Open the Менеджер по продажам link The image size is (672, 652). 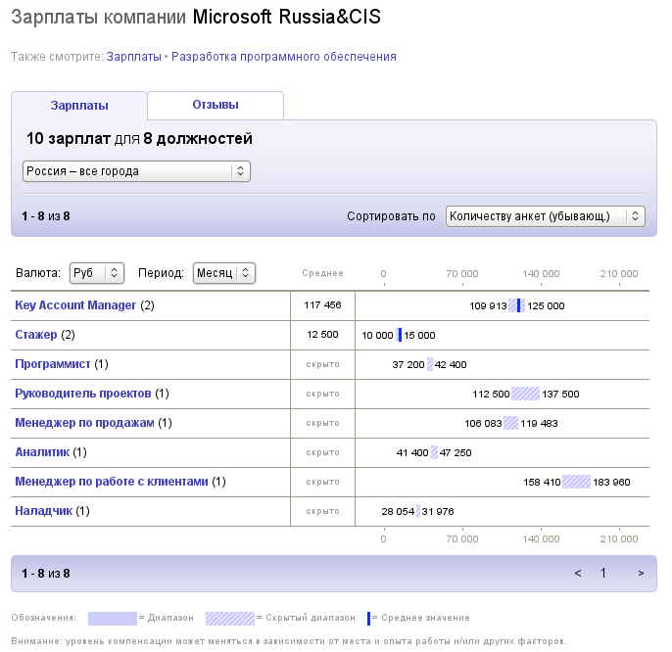[84, 423]
